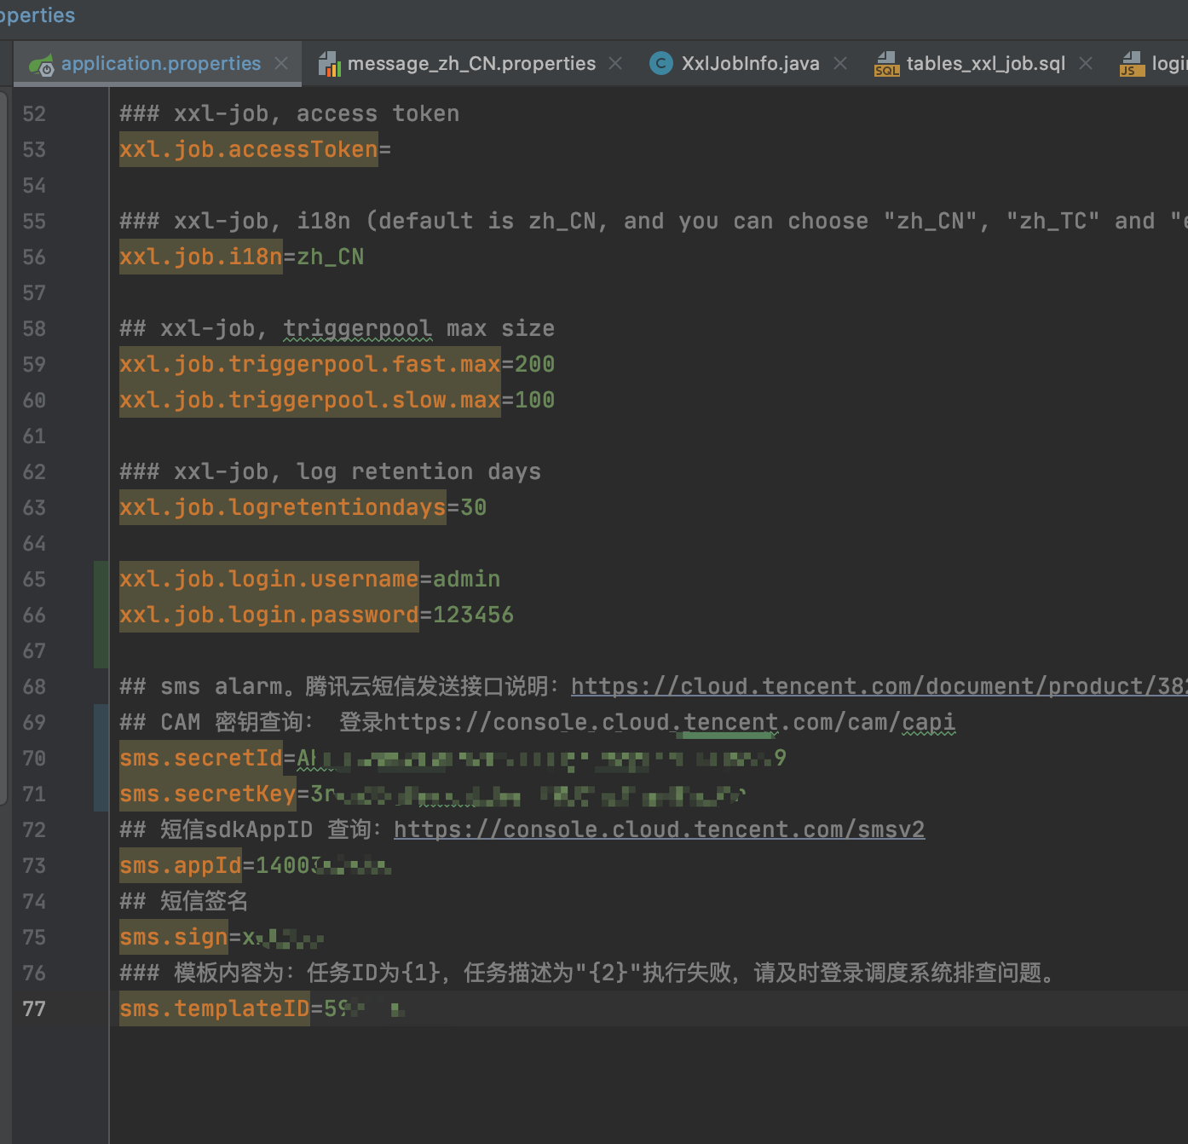The image size is (1188, 1144).
Task: Open the tables_xxl_job.sql tab
Action: point(985,64)
